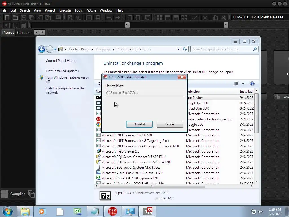289x217 pixels.
Task: Open the File menu
Action: coord(4,10)
